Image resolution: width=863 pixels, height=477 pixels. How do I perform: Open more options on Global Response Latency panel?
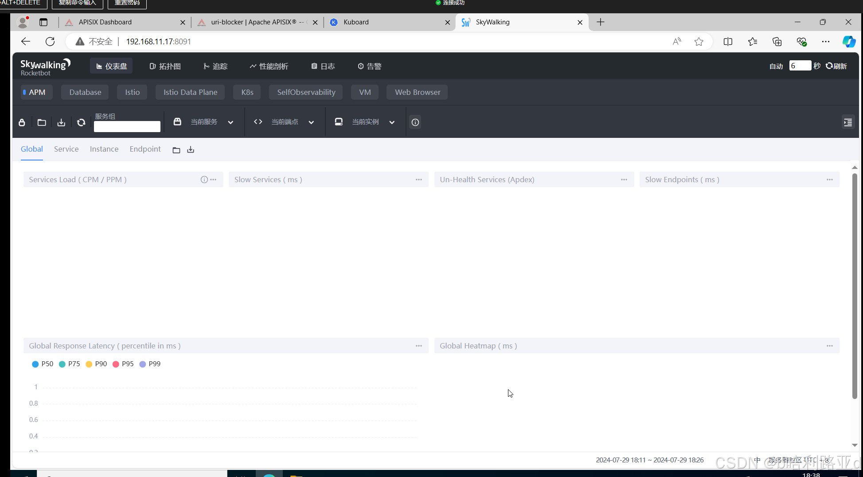[x=419, y=346]
